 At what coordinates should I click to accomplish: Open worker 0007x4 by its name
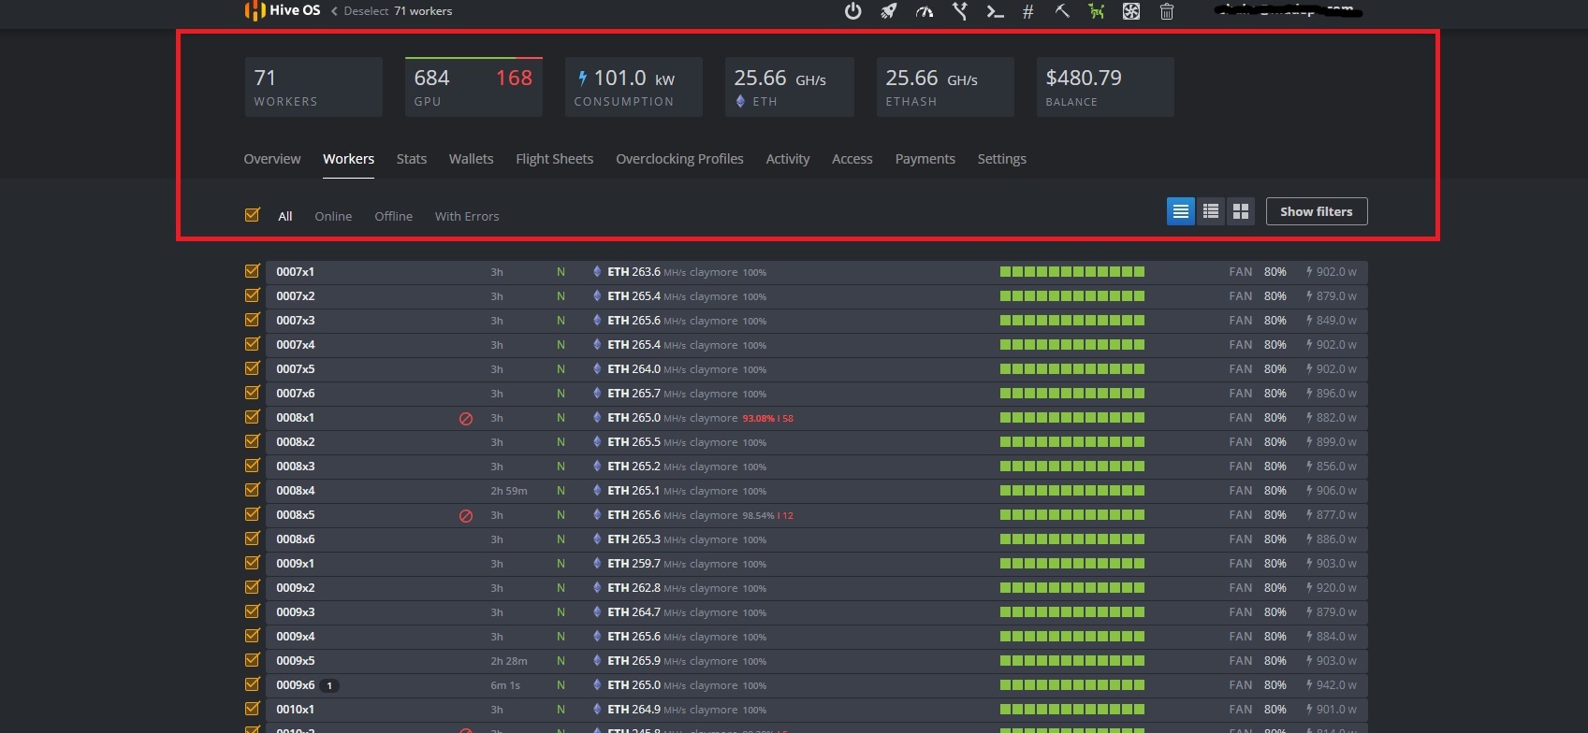(x=296, y=345)
